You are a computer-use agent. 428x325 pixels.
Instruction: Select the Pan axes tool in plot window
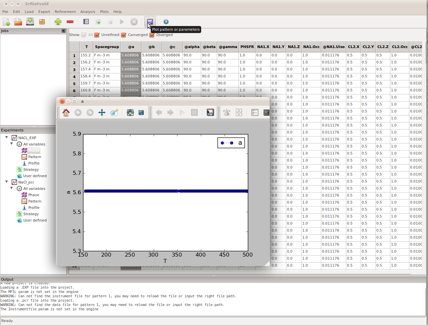[102, 112]
